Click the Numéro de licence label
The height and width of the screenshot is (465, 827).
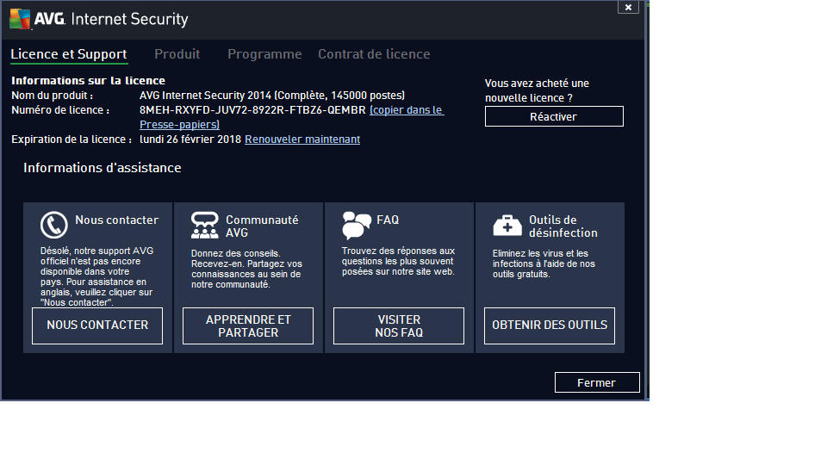60,110
